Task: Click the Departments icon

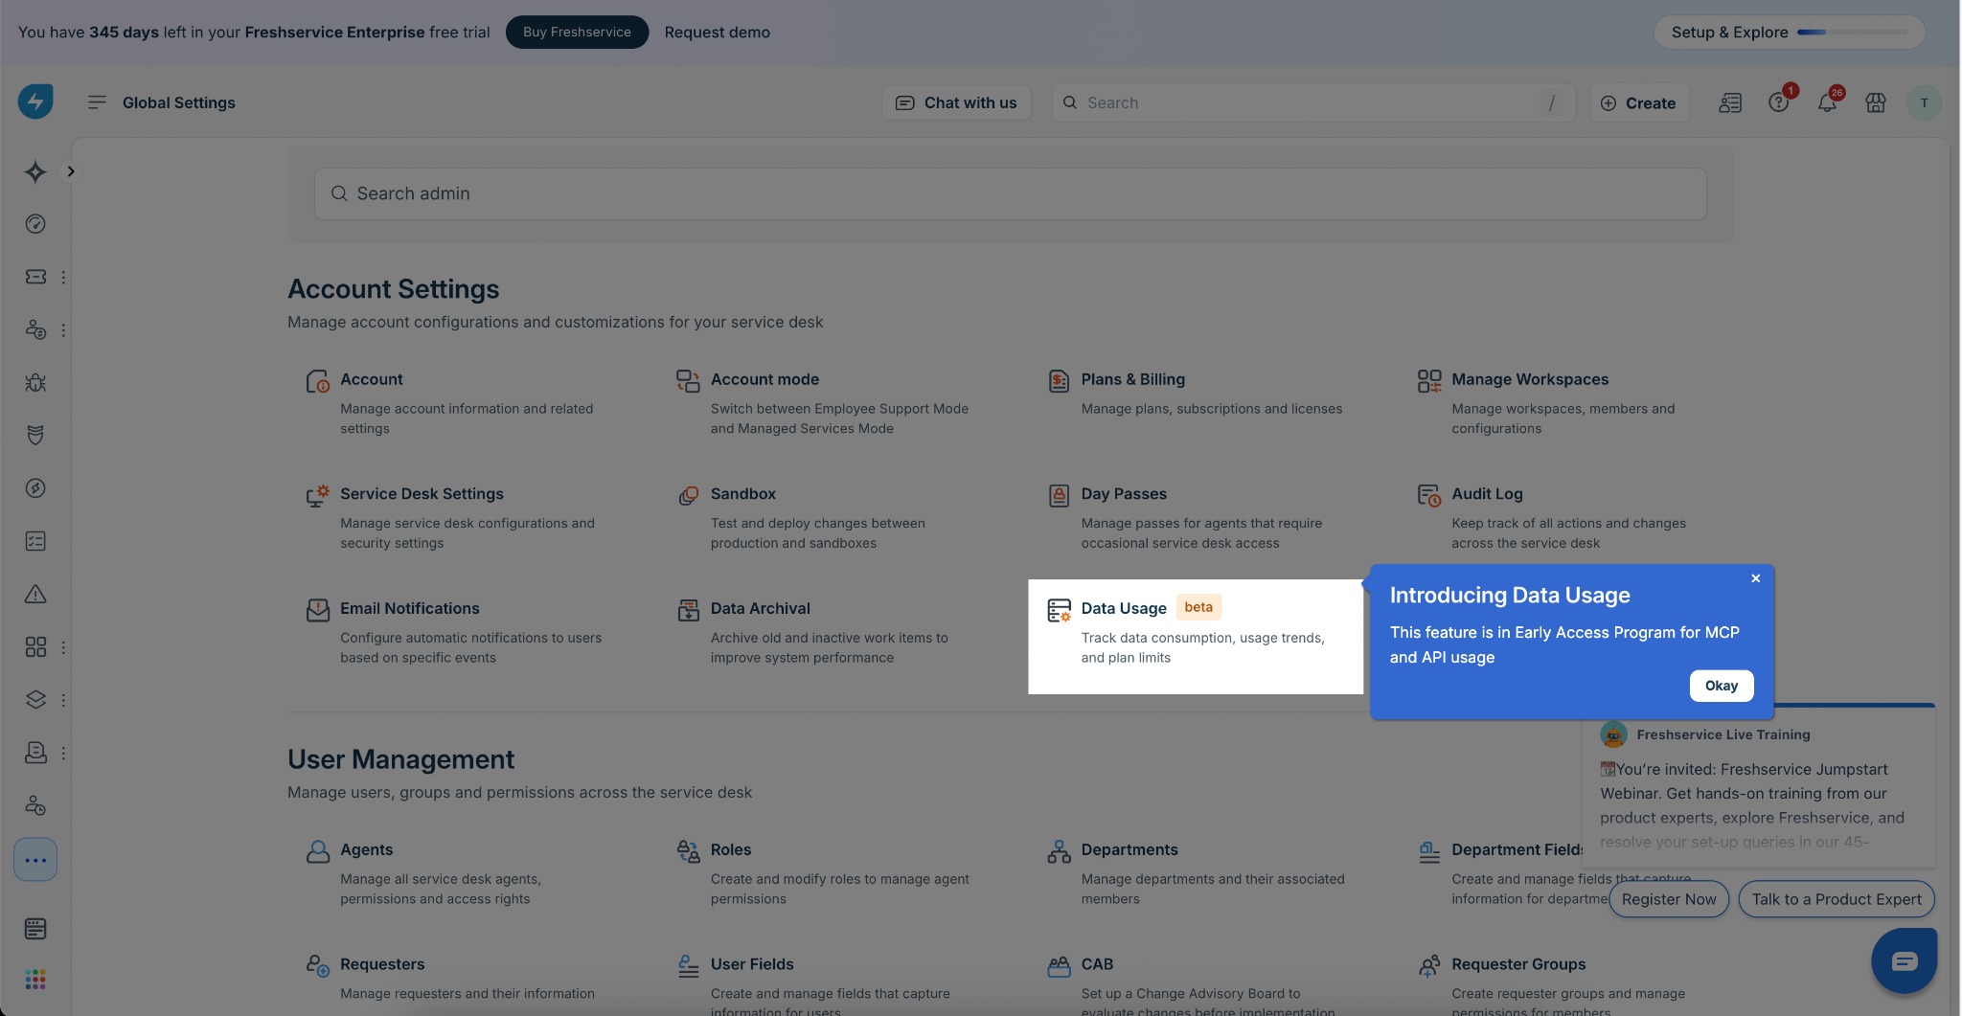Action: click(1059, 851)
